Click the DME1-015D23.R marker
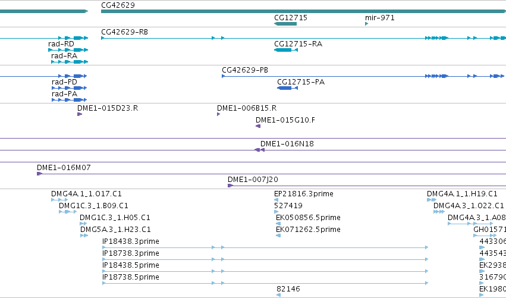 pos(80,114)
